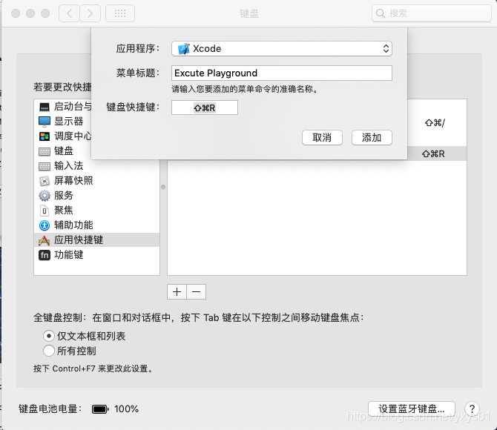Click the 100% battery percentage text

[126, 409]
